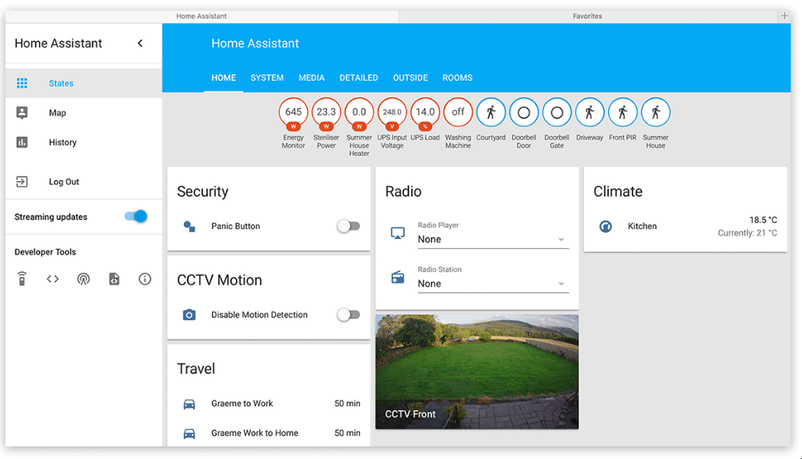
Task: Expand the Radio Station dropdown
Action: click(493, 284)
